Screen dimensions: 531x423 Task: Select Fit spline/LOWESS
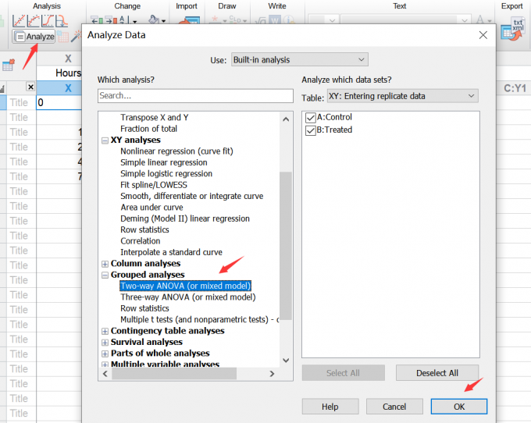tap(154, 185)
